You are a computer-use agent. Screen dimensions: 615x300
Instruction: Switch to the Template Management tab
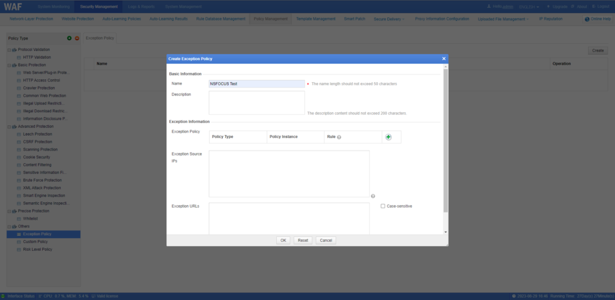tap(316, 19)
